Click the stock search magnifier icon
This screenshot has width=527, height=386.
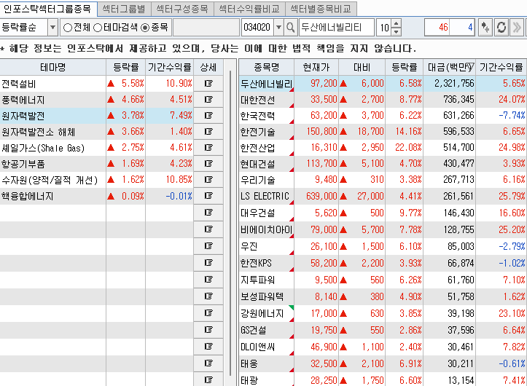point(291,27)
